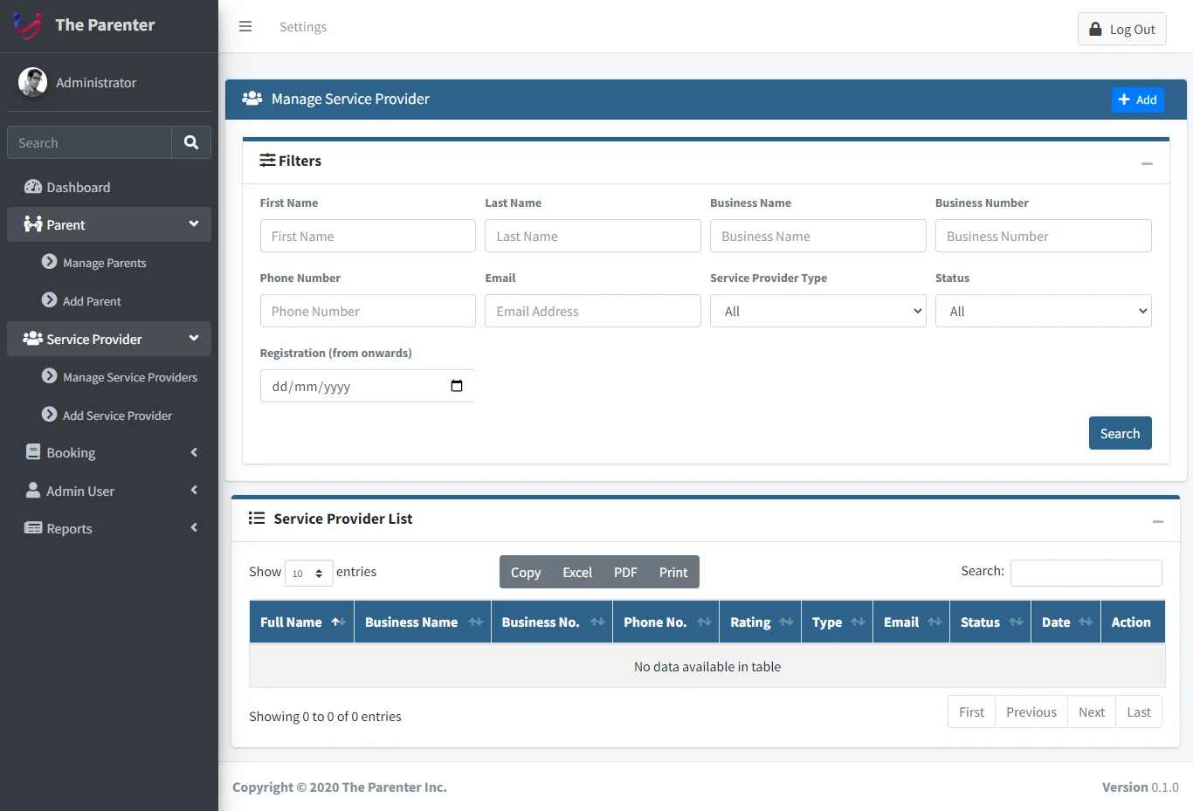Open the calendar picker in Registration date field
Screen dimensions: 1193x811
(456, 386)
